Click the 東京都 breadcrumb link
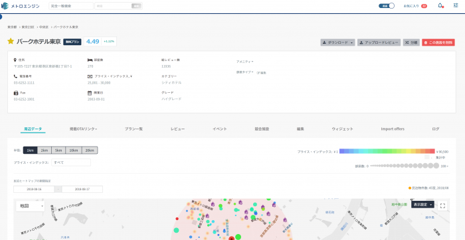The height and width of the screenshot is (240, 465). point(12,27)
